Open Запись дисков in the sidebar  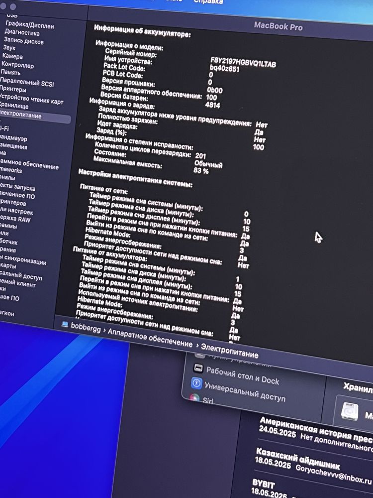coord(23,41)
